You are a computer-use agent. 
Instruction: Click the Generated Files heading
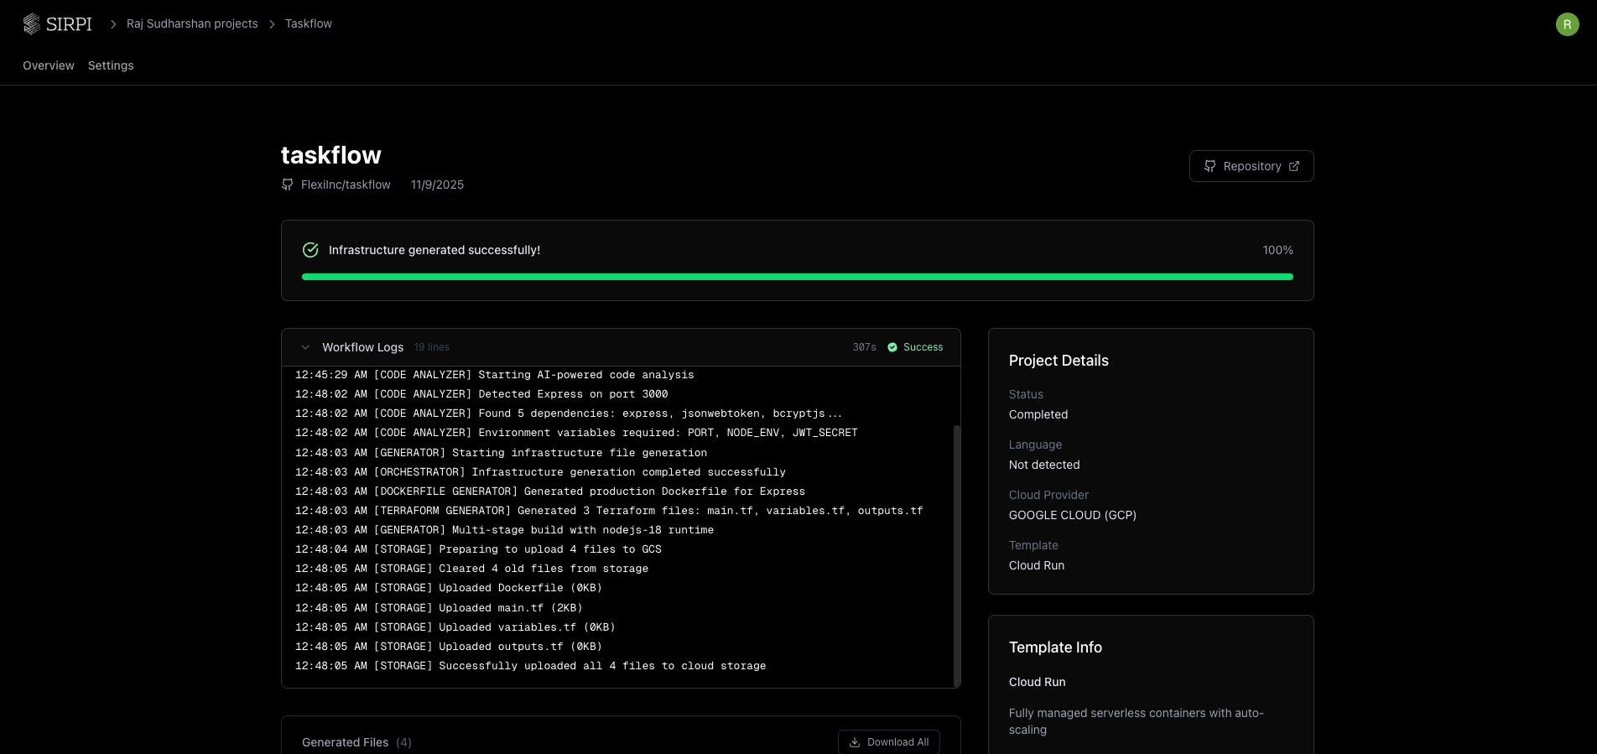click(345, 742)
